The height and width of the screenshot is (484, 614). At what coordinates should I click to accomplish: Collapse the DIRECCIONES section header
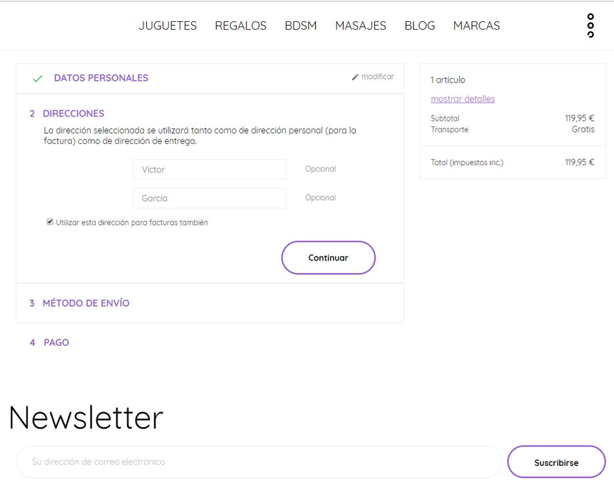pos(72,113)
